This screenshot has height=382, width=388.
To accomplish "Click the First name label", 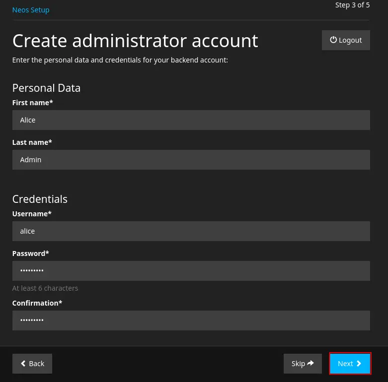I will (33, 103).
